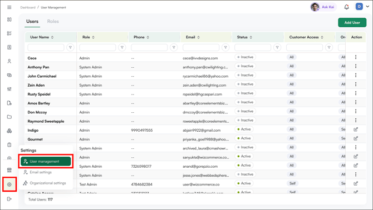The image size is (373, 210).
Task: Focus the User Name filter input
Action: 46,47
